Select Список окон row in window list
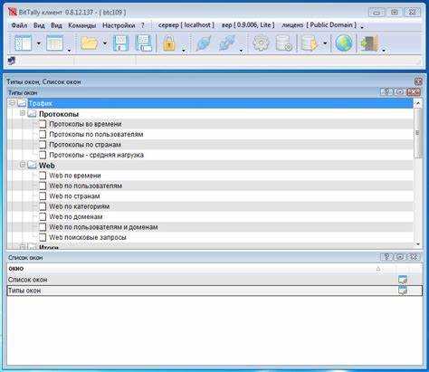This screenshot has height=372, width=429. [x=214, y=280]
